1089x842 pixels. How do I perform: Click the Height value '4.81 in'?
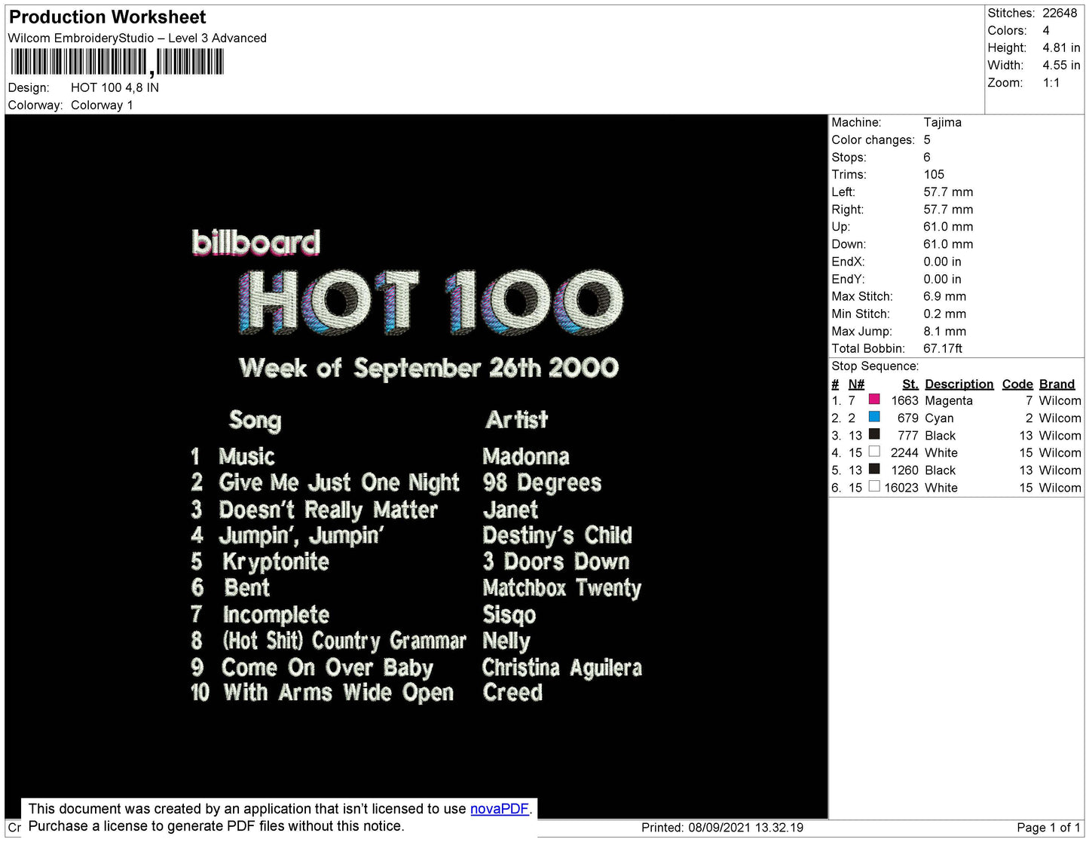click(1061, 48)
